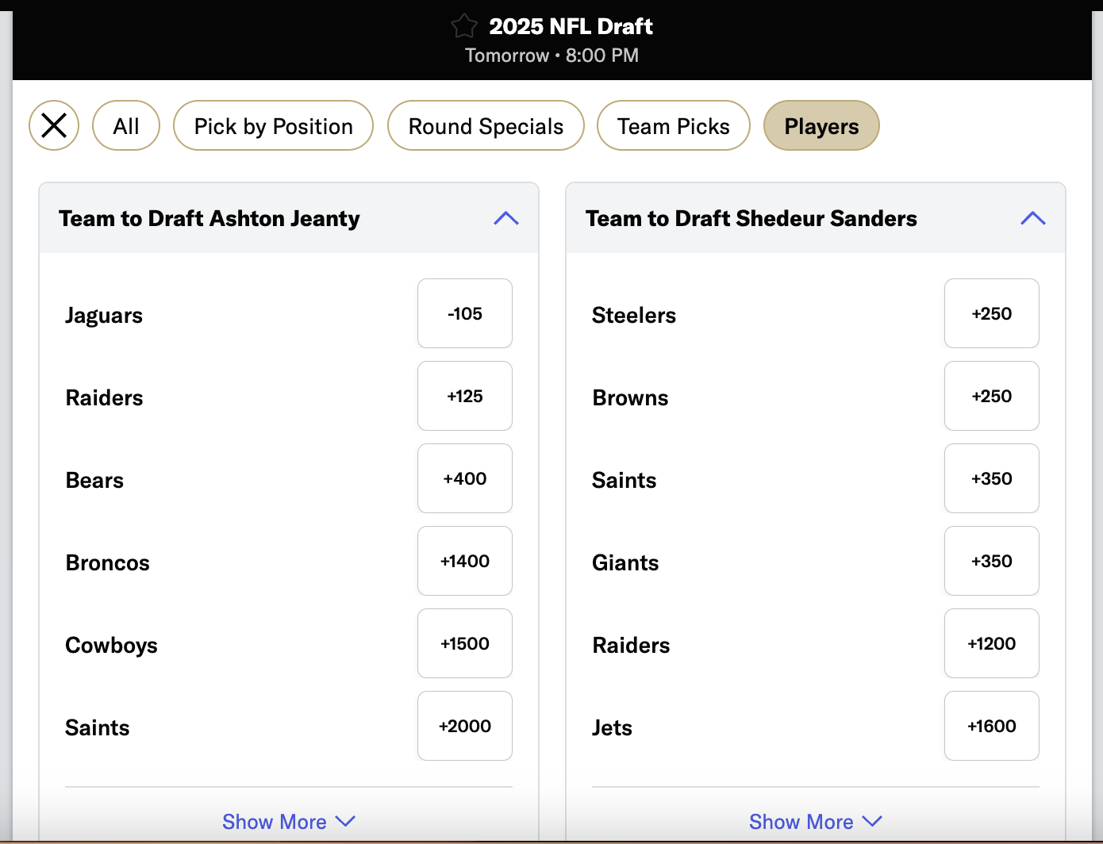1103x844 pixels.
Task: Click the Team to Draft Ashton Jeanty heading
Action: pyautogui.click(x=209, y=218)
